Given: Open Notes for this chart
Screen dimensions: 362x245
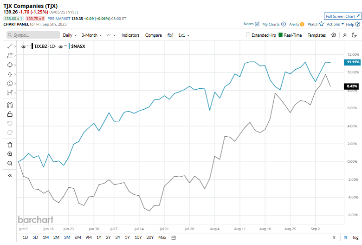Looking at the screenshot, I should 252,24.
